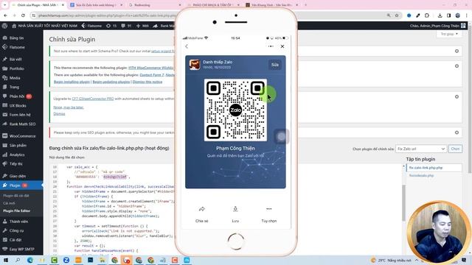Open the plugin selector dropdown Fix Zalo url

[420, 149]
